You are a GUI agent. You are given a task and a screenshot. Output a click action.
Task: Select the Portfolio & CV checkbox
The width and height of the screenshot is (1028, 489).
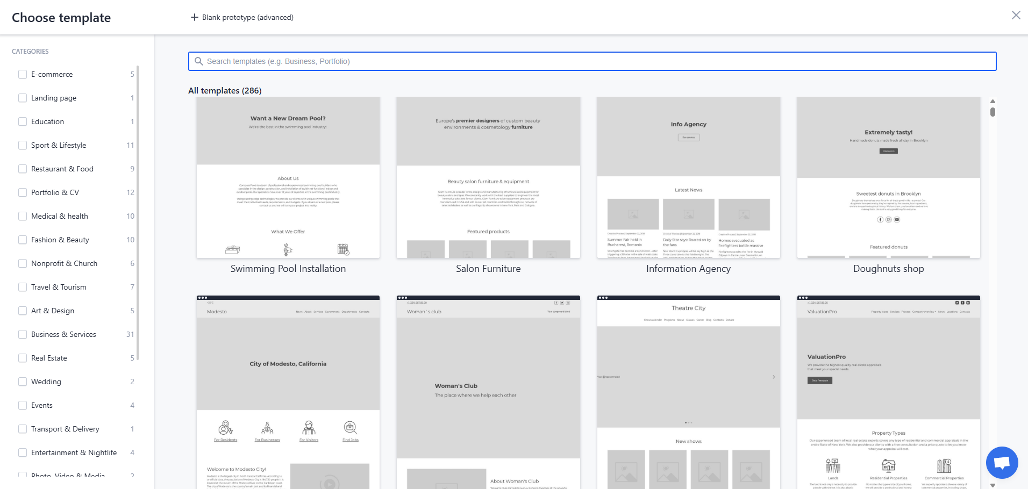click(x=23, y=192)
